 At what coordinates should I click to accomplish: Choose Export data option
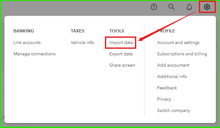121,54
